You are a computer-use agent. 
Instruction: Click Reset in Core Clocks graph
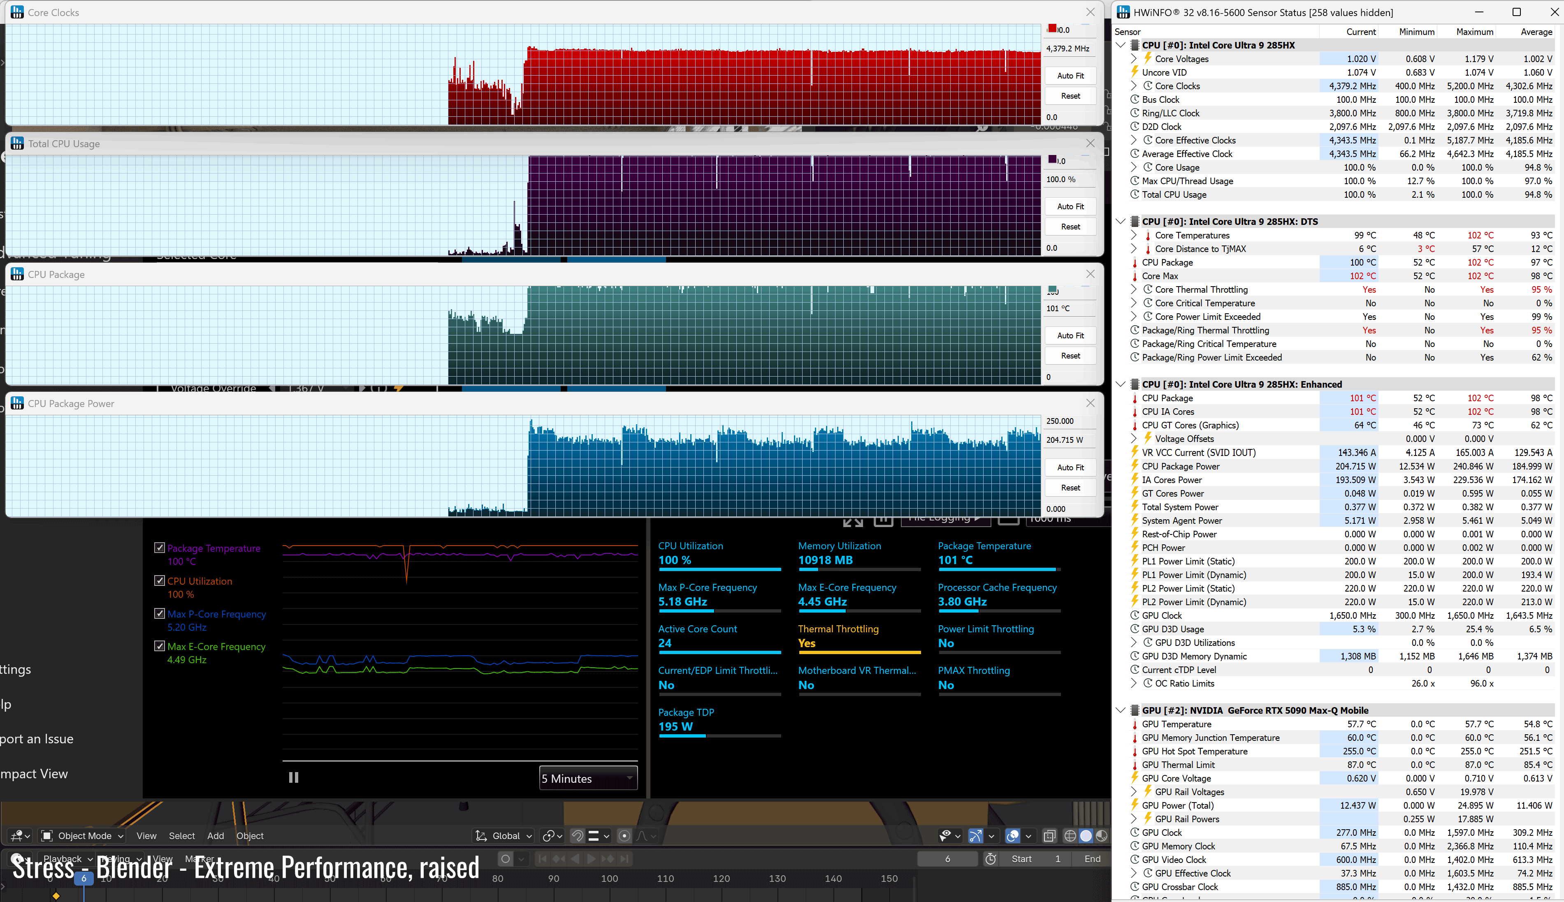point(1070,96)
